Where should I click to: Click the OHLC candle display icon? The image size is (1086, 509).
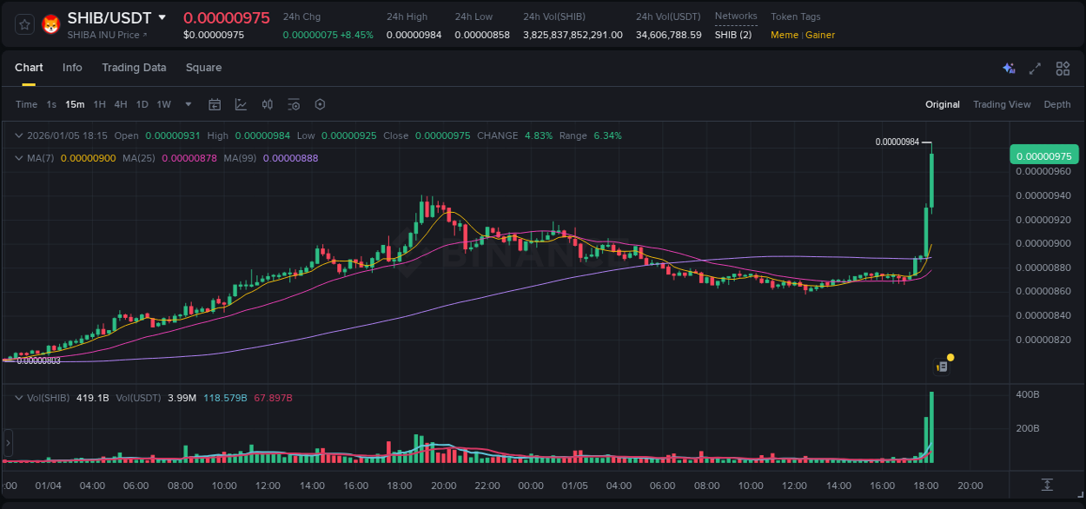(267, 104)
